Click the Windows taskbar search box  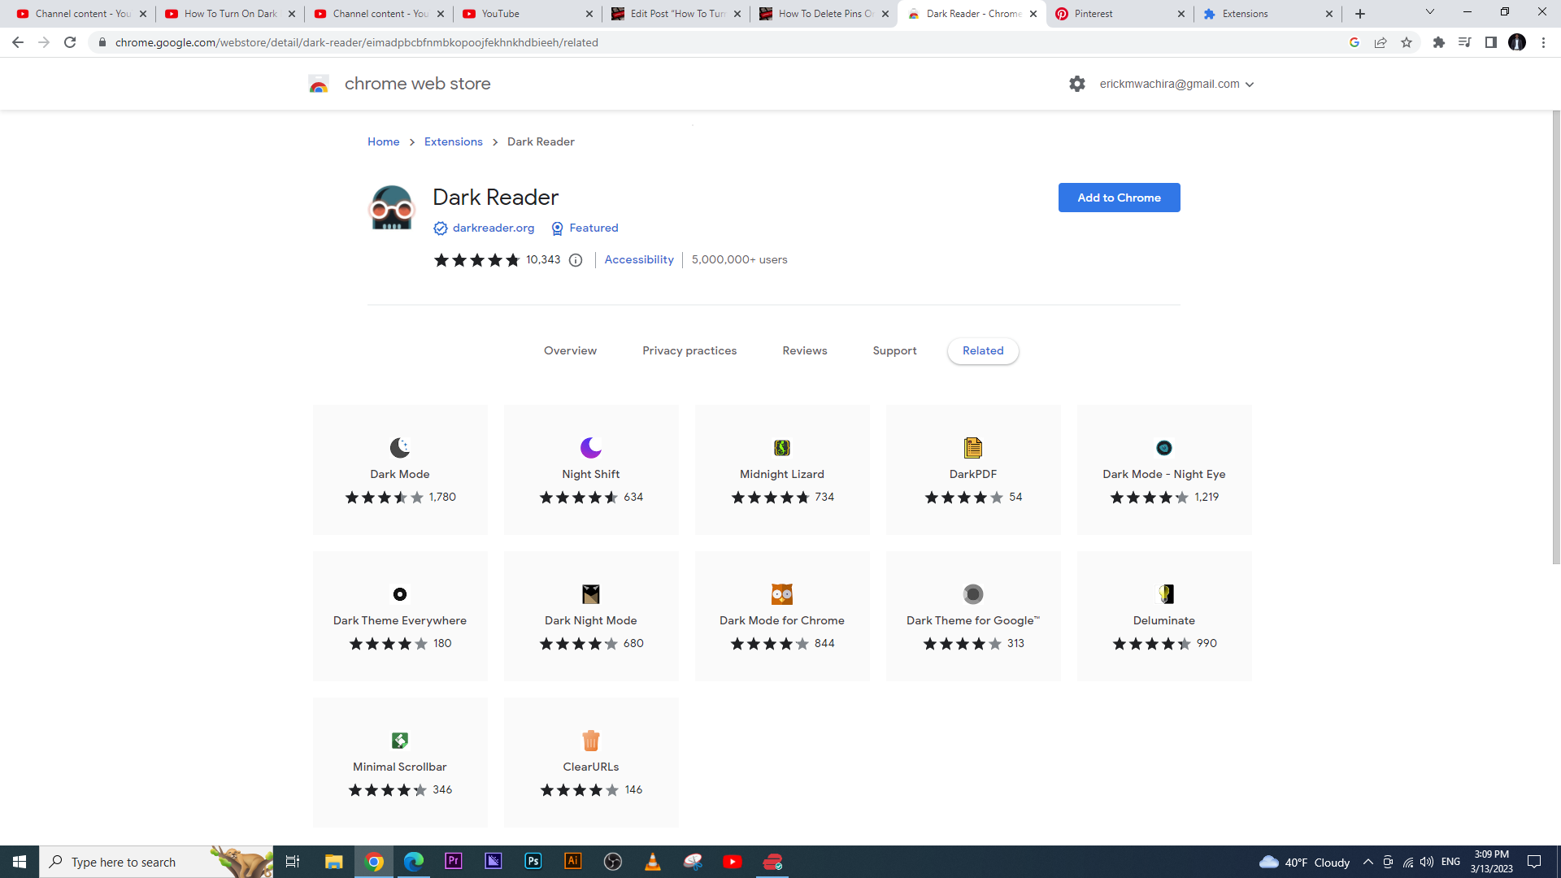point(156,862)
